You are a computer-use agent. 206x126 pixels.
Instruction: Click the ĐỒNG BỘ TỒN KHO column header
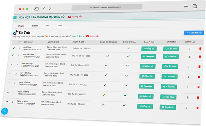[108, 42]
